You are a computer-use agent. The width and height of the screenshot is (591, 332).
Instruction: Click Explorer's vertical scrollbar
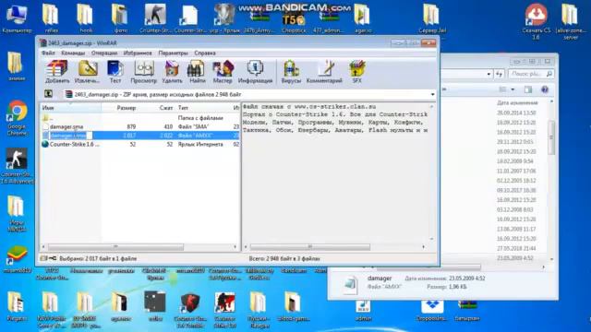551,136
